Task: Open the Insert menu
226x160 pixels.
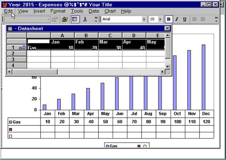Action: 39,11
